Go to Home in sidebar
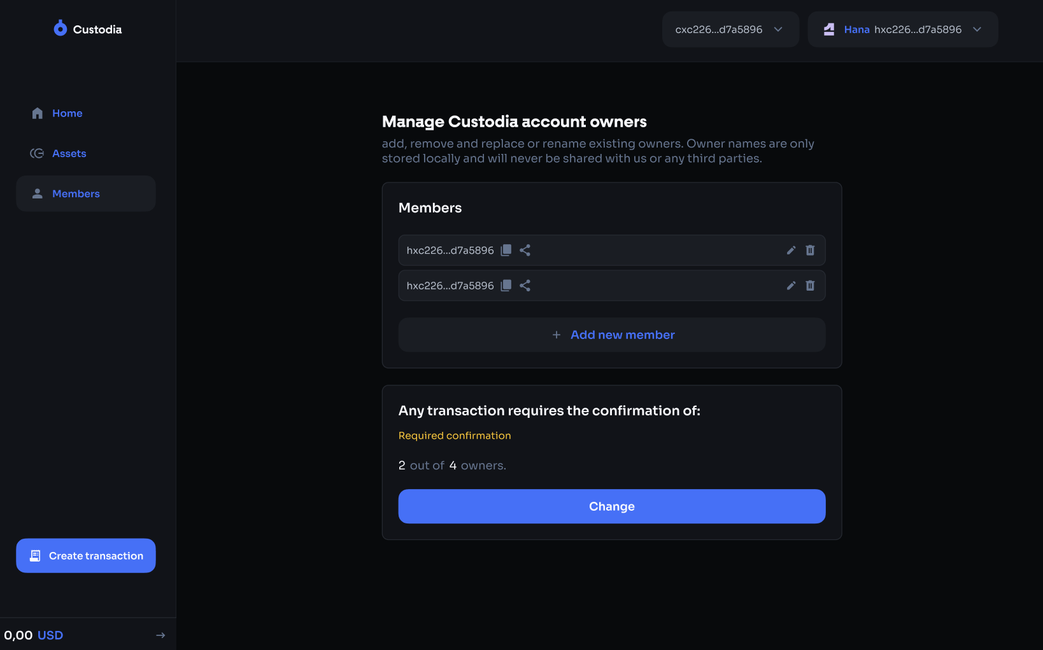This screenshot has height=650, width=1043. click(x=67, y=113)
